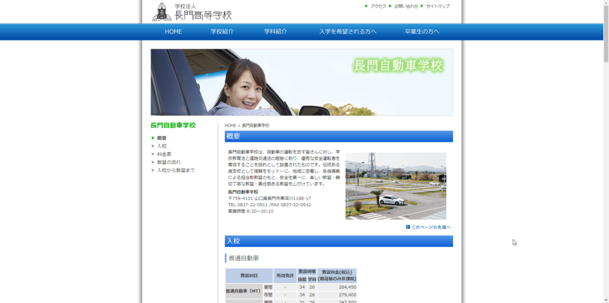Open 入校から教習まで in the sidebar
The height and width of the screenshot is (303, 609).
pyautogui.click(x=176, y=171)
